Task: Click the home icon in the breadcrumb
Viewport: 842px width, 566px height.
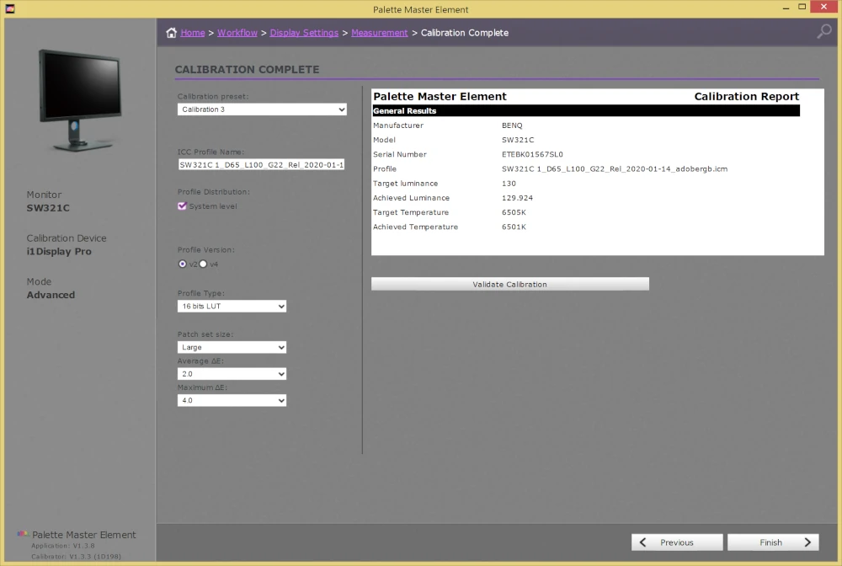Action: pyautogui.click(x=172, y=33)
